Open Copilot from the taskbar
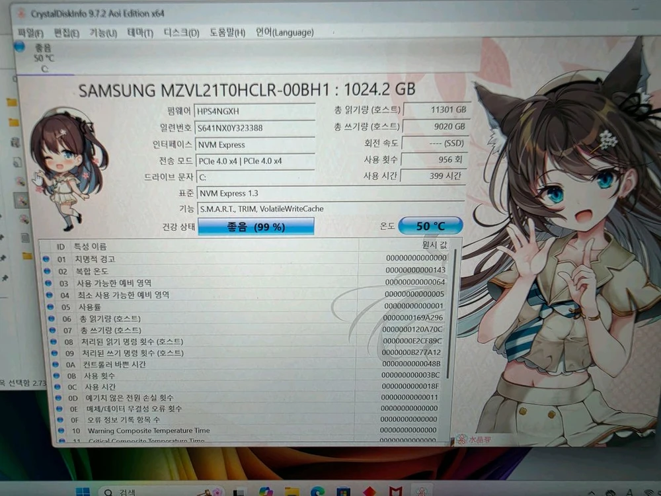661x496 pixels. click(x=266, y=492)
